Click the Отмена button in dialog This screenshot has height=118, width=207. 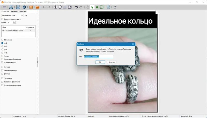point(112,62)
